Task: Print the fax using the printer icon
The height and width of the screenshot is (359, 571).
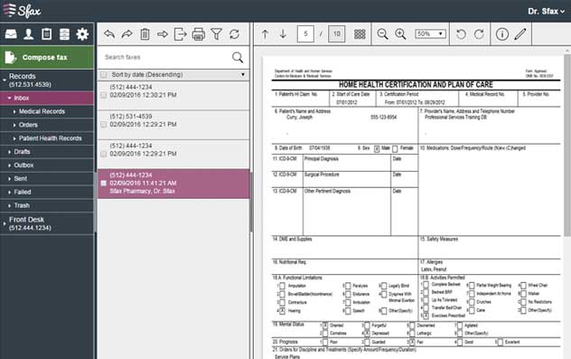Action: tap(198, 34)
